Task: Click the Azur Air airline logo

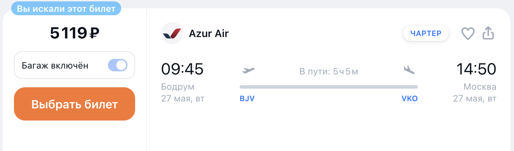Action: pos(172,33)
